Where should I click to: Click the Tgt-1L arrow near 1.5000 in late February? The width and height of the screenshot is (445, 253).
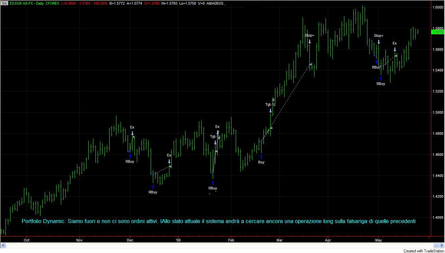(x=271, y=111)
